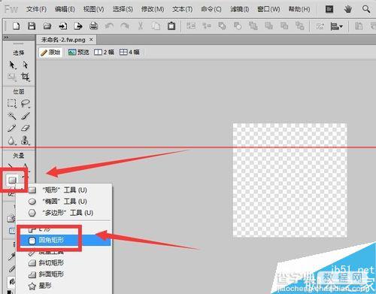This screenshot has height=294, width=376.
Task: Select the Subselection tool
Action: (25, 65)
